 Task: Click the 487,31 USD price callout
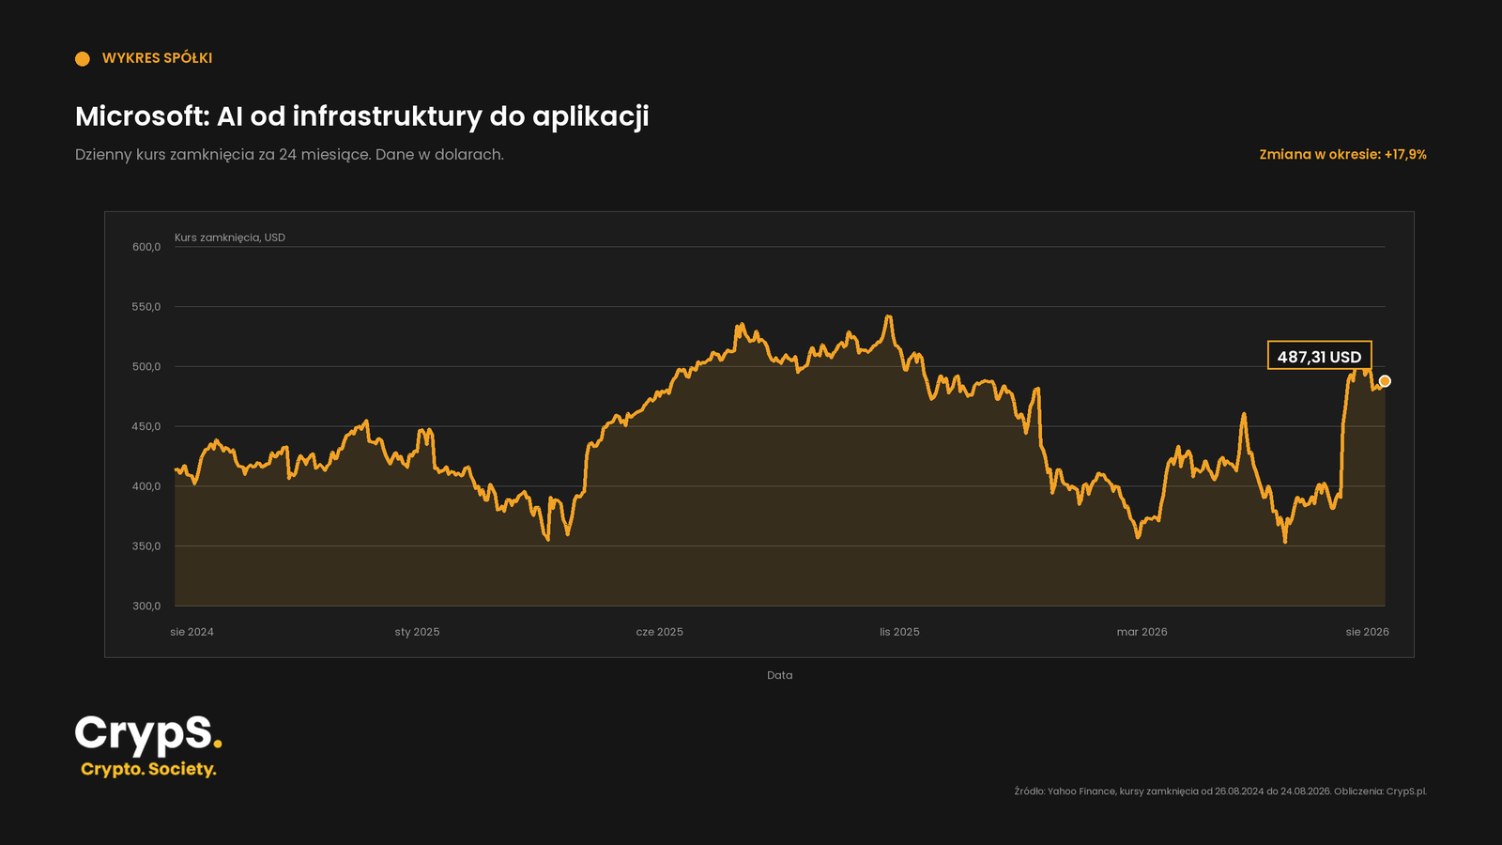(x=1319, y=356)
